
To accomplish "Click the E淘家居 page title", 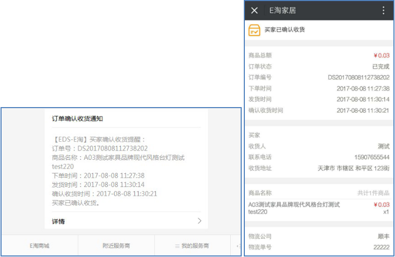I will click(283, 10).
